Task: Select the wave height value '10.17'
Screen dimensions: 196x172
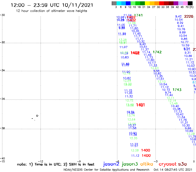Action: click(x=152, y=63)
